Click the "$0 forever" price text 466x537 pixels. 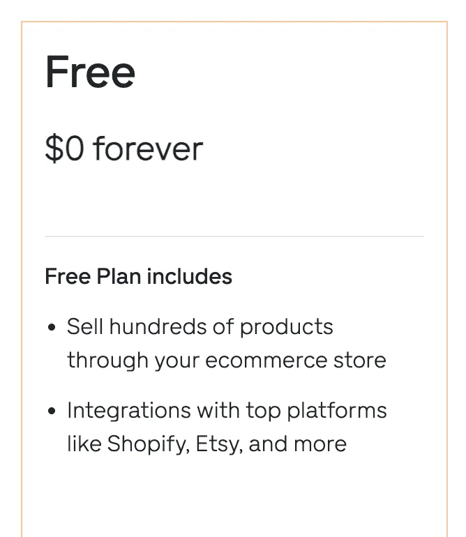(123, 149)
